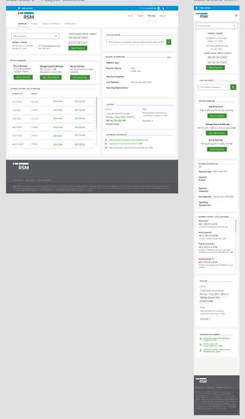The image size is (245, 419).
Task: Click the desktop Make Payment button
Action: pyautogui.click(x=78, y=48)
